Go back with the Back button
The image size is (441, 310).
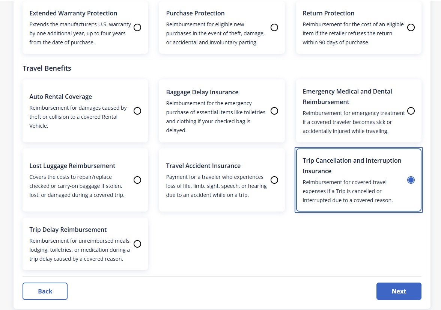coord(45,291)
